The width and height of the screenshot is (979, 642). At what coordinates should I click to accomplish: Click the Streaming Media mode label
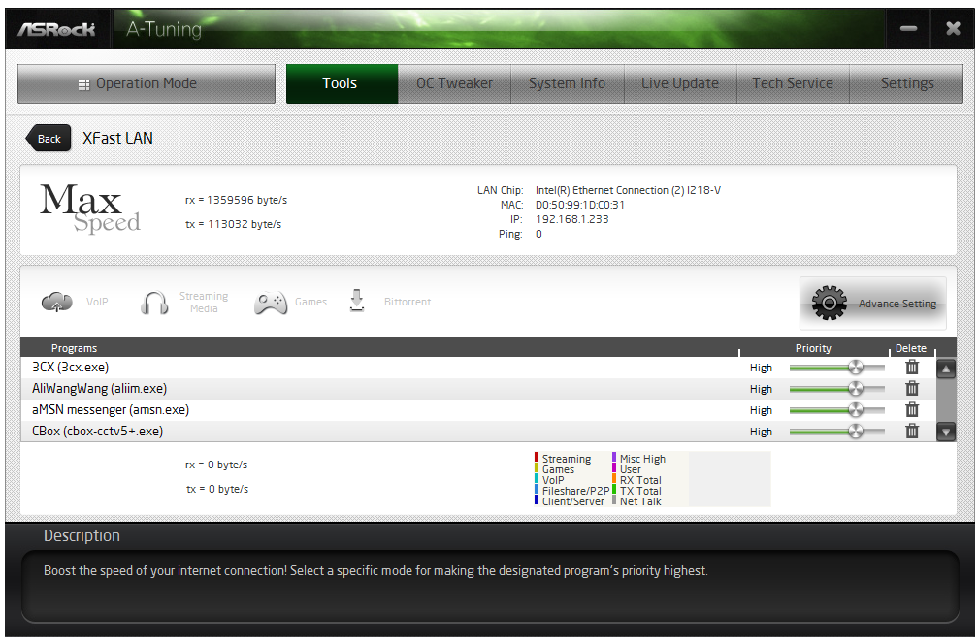coord(204,302)
